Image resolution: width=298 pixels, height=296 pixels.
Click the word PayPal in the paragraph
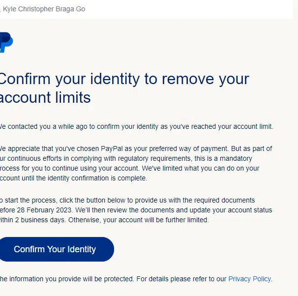point(112,148)
